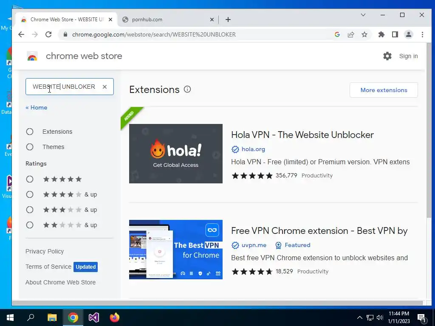Image resolution: width=435 pixels, height=326 pixels.
Task: Open the hola.org publisher link
Action: (x=253, y=149)
